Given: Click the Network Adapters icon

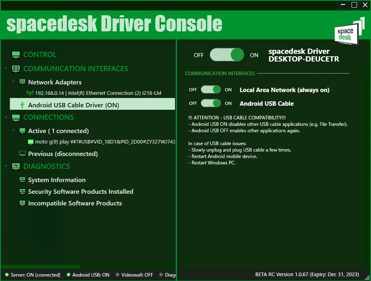Looking at the screenshot, I should tap(22, 82).
